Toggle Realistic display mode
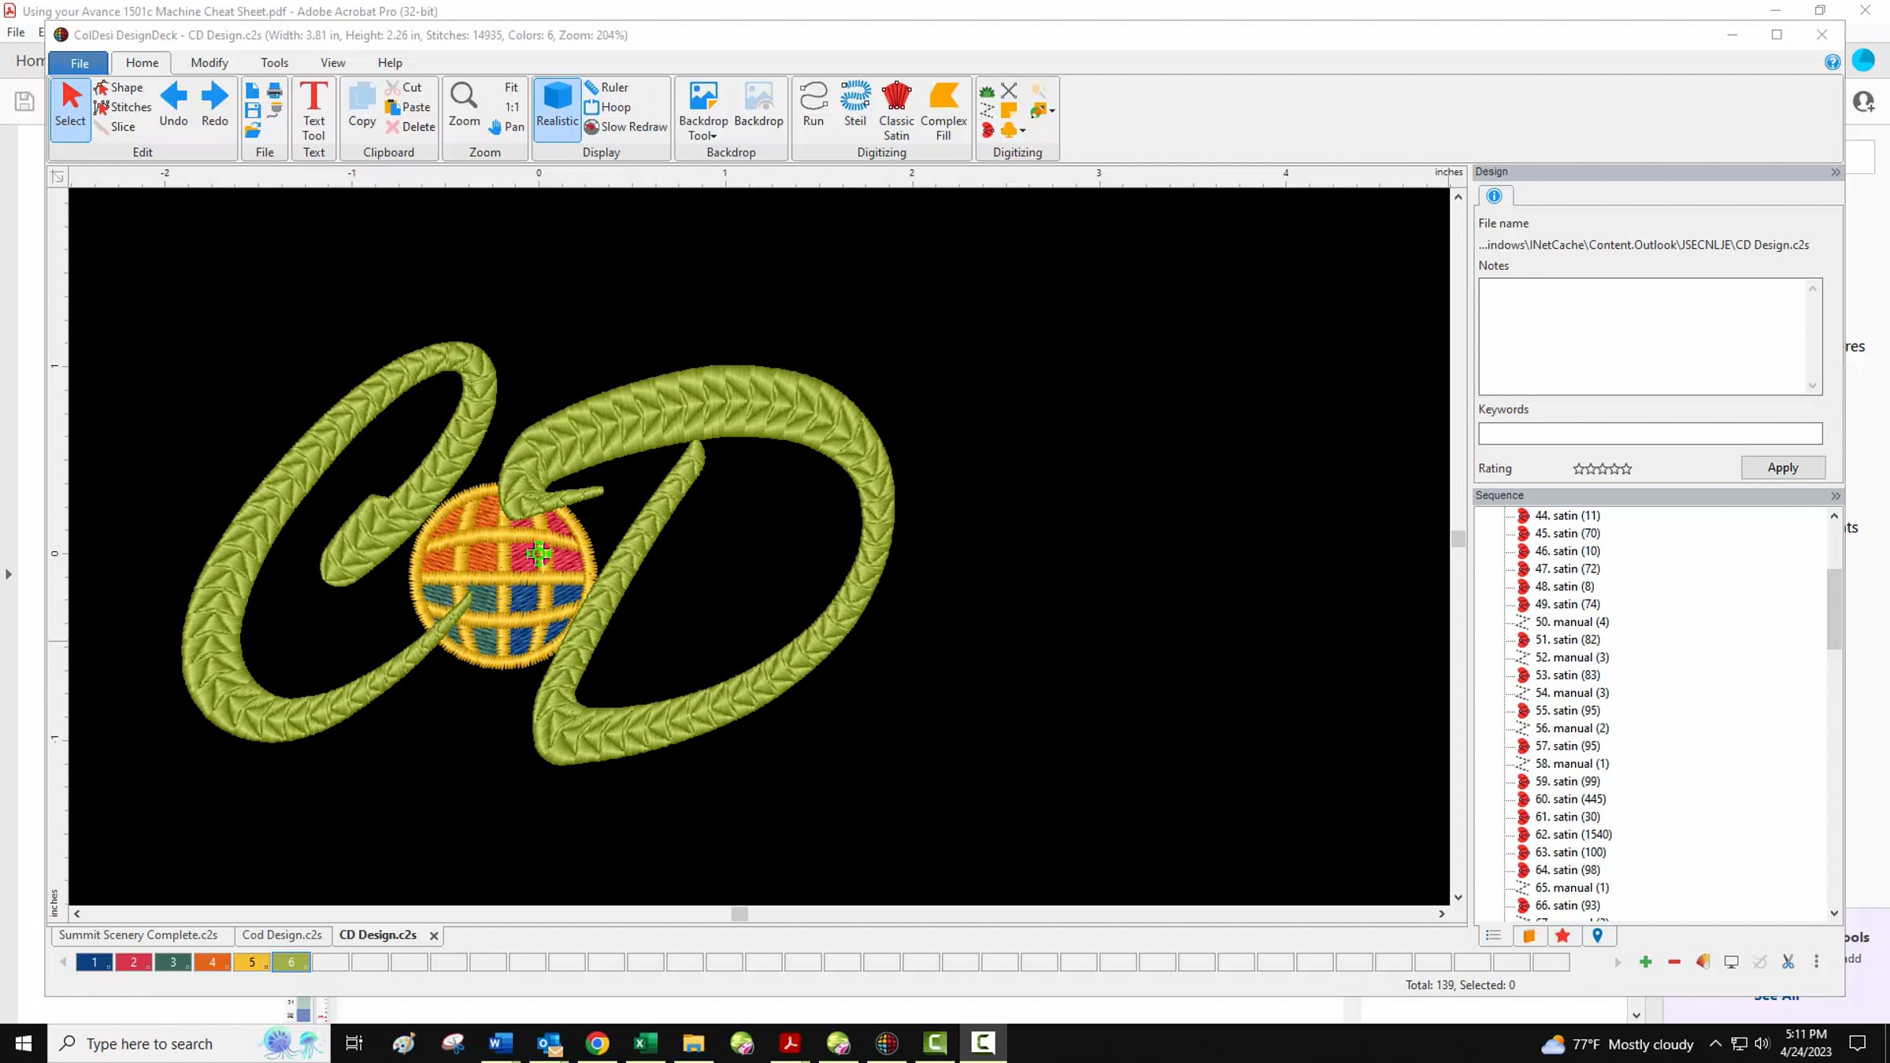The width and height of the screenshot is (1890, 1063). (x=557, y=104)
